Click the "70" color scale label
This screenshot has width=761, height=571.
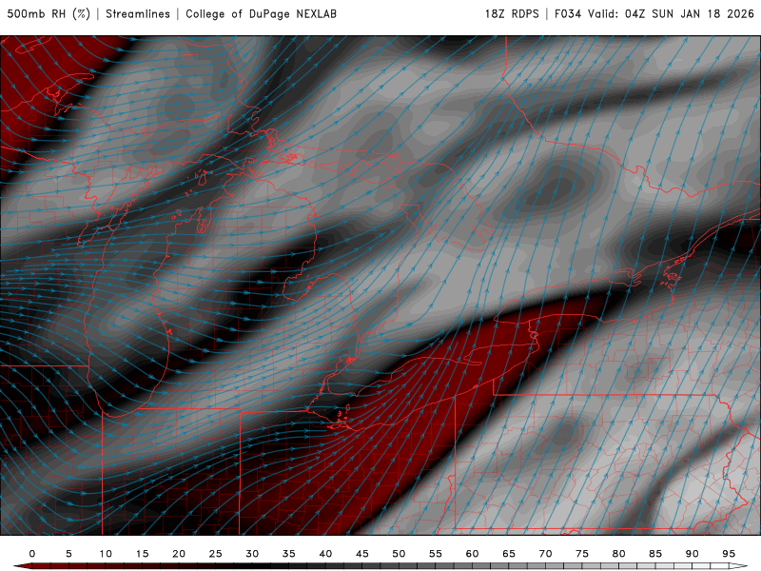(x=545, y=554)
